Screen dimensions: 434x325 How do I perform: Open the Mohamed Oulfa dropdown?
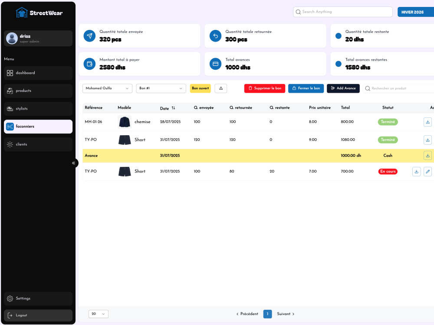107,88
